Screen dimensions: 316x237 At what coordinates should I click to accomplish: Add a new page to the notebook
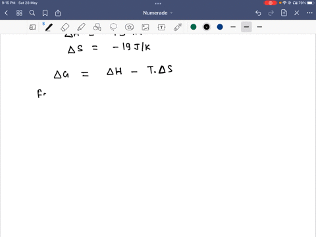click(x=284, y=13)
